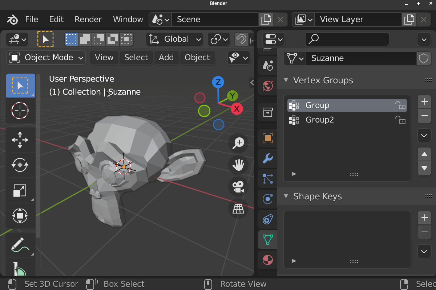436x290 pixels.
Task: Open the Collection properties tab
Action: click(x=268, y=112)
